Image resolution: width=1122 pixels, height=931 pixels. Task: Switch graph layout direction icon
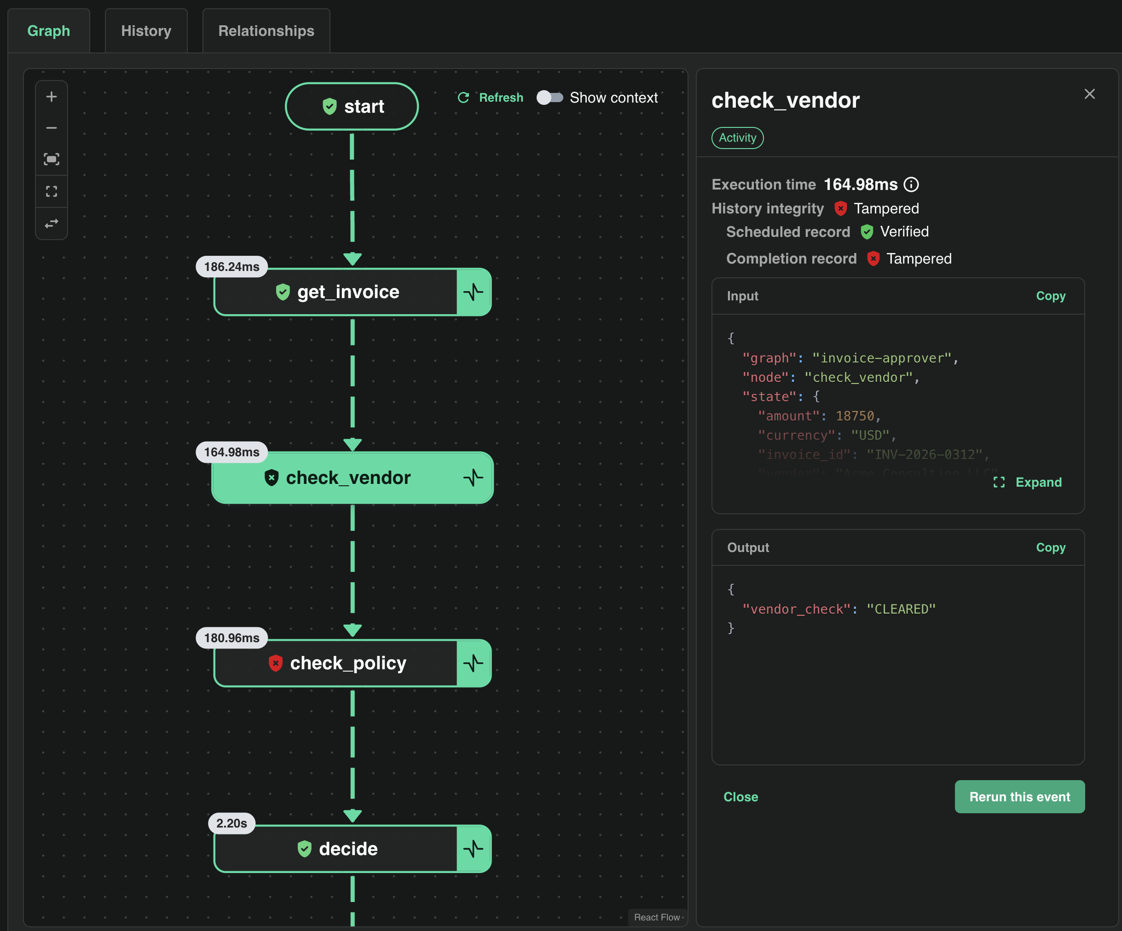pyautogui.click(x=51, y=223)
